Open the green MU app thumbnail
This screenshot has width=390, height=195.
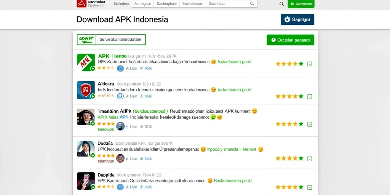(x=86, y=62)
